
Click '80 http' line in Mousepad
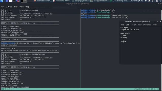tap(124, 38)
